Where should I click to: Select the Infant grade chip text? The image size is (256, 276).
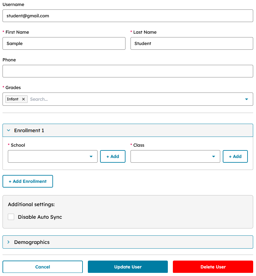[13, 99]
